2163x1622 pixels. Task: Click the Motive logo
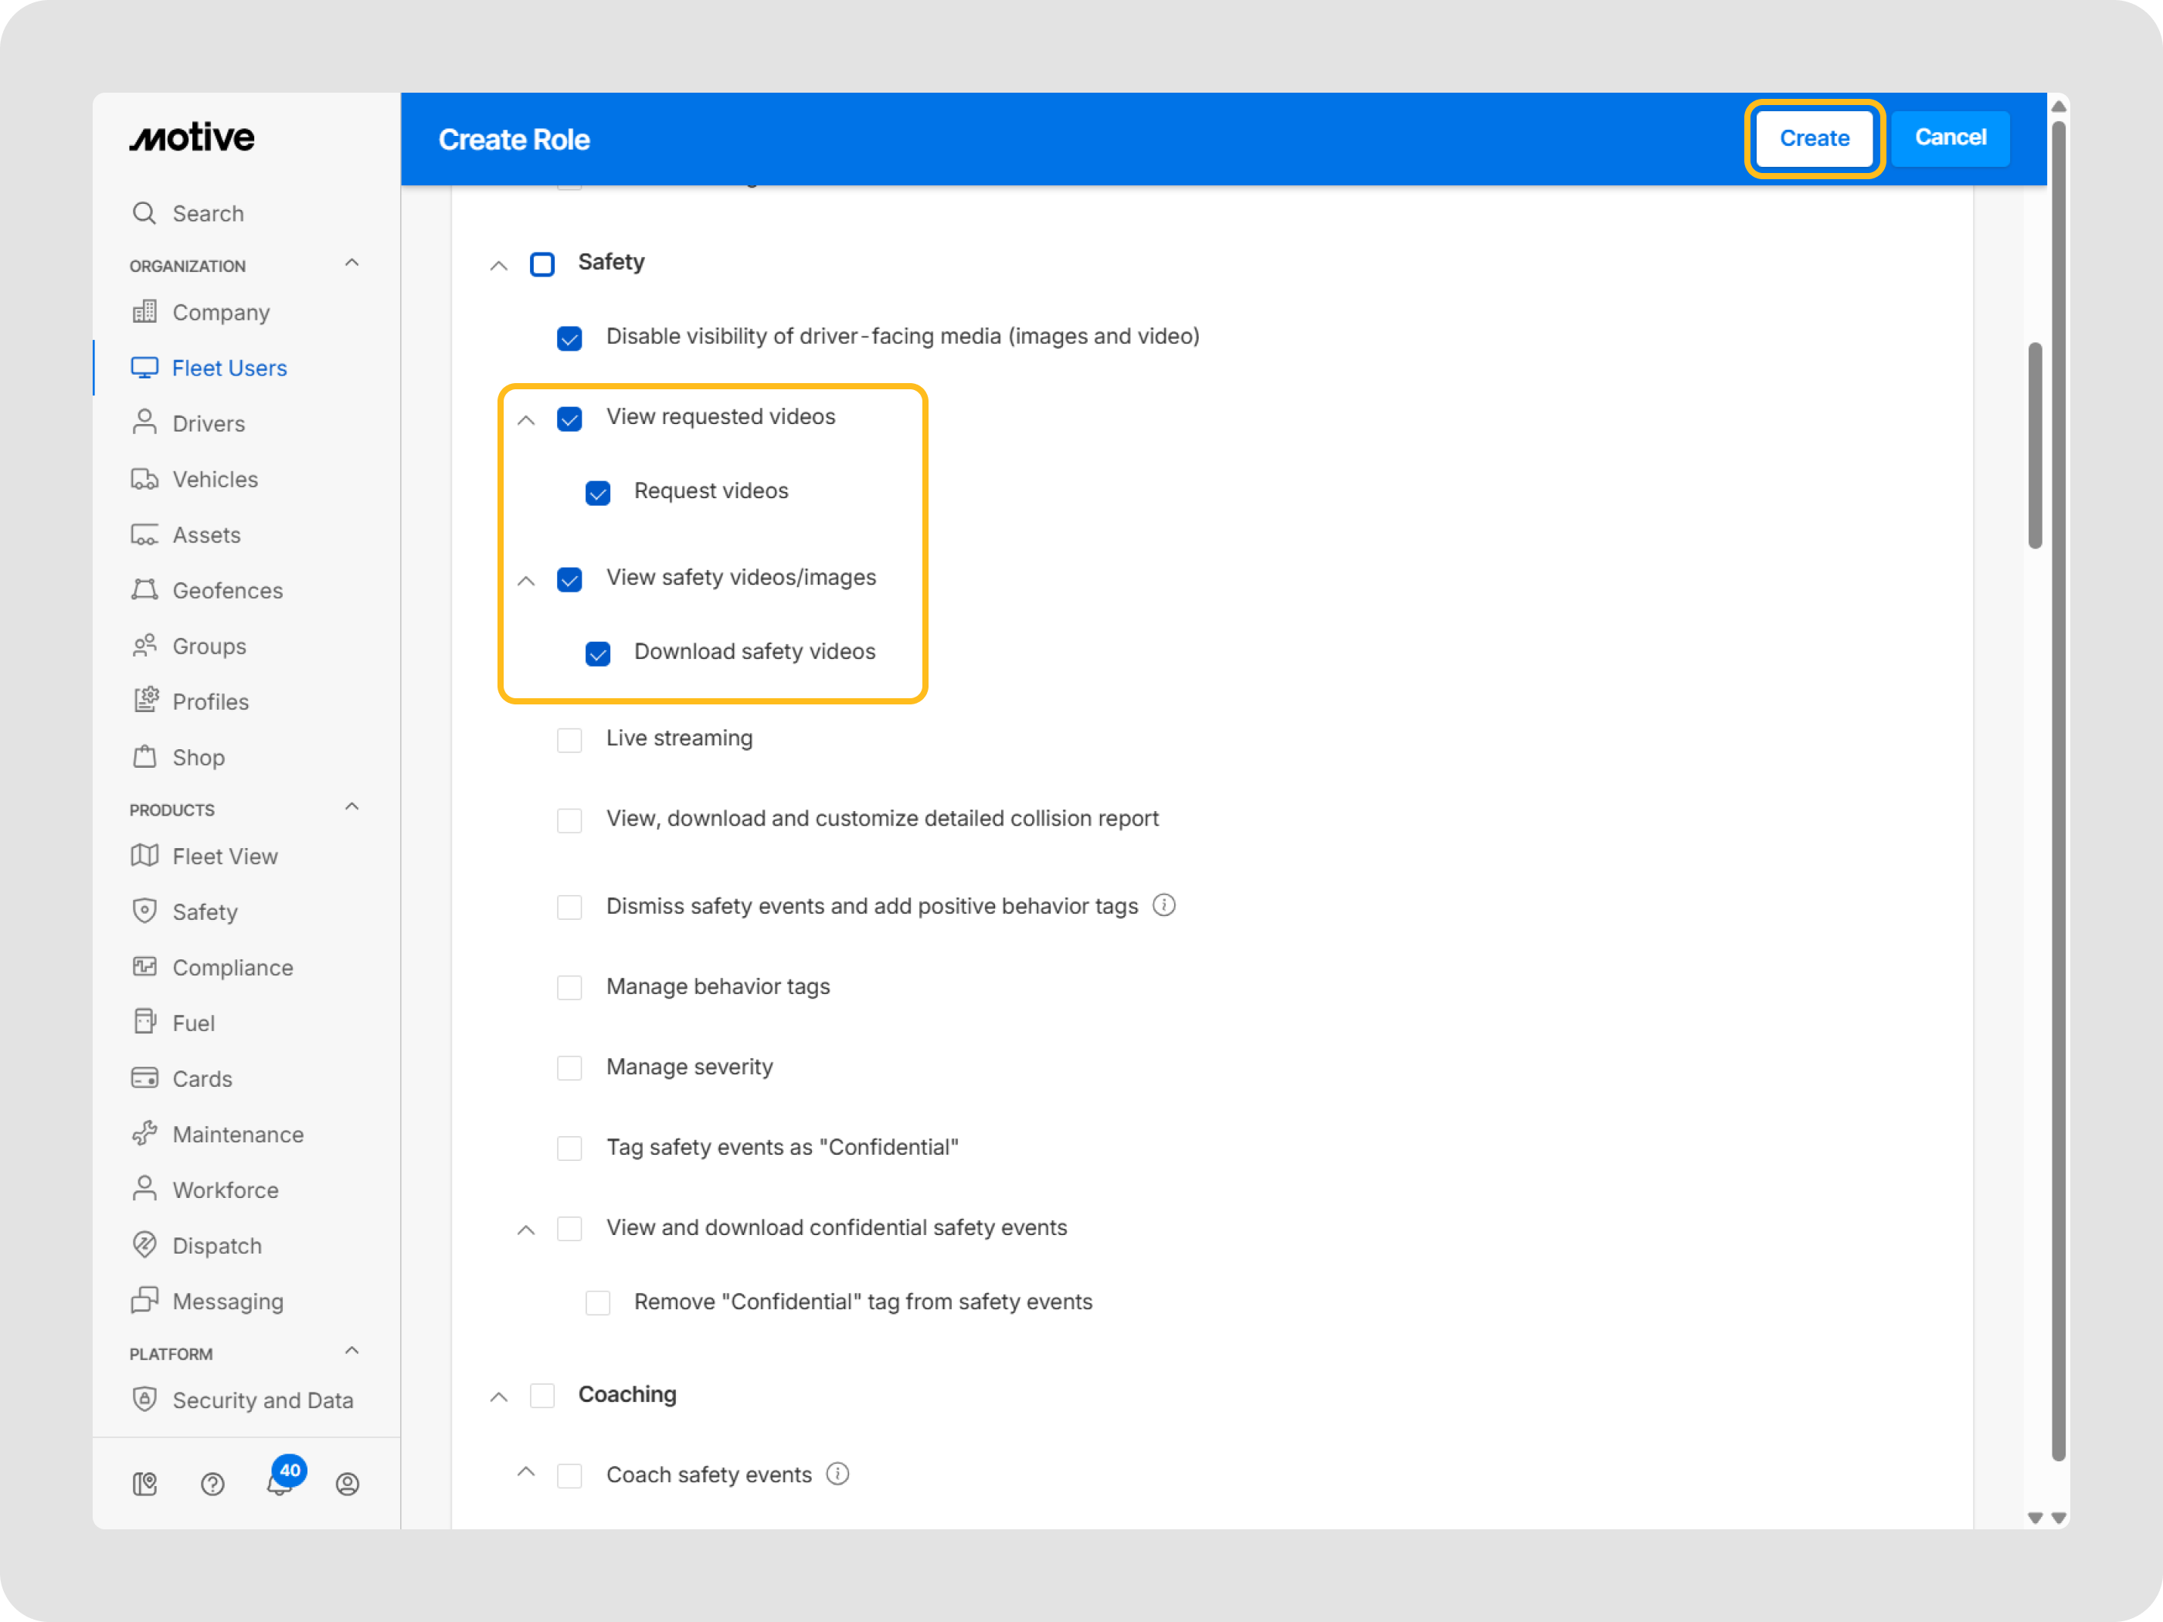(192, 137)
